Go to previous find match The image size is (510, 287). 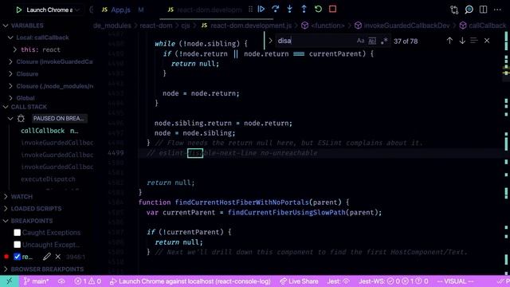449,41
